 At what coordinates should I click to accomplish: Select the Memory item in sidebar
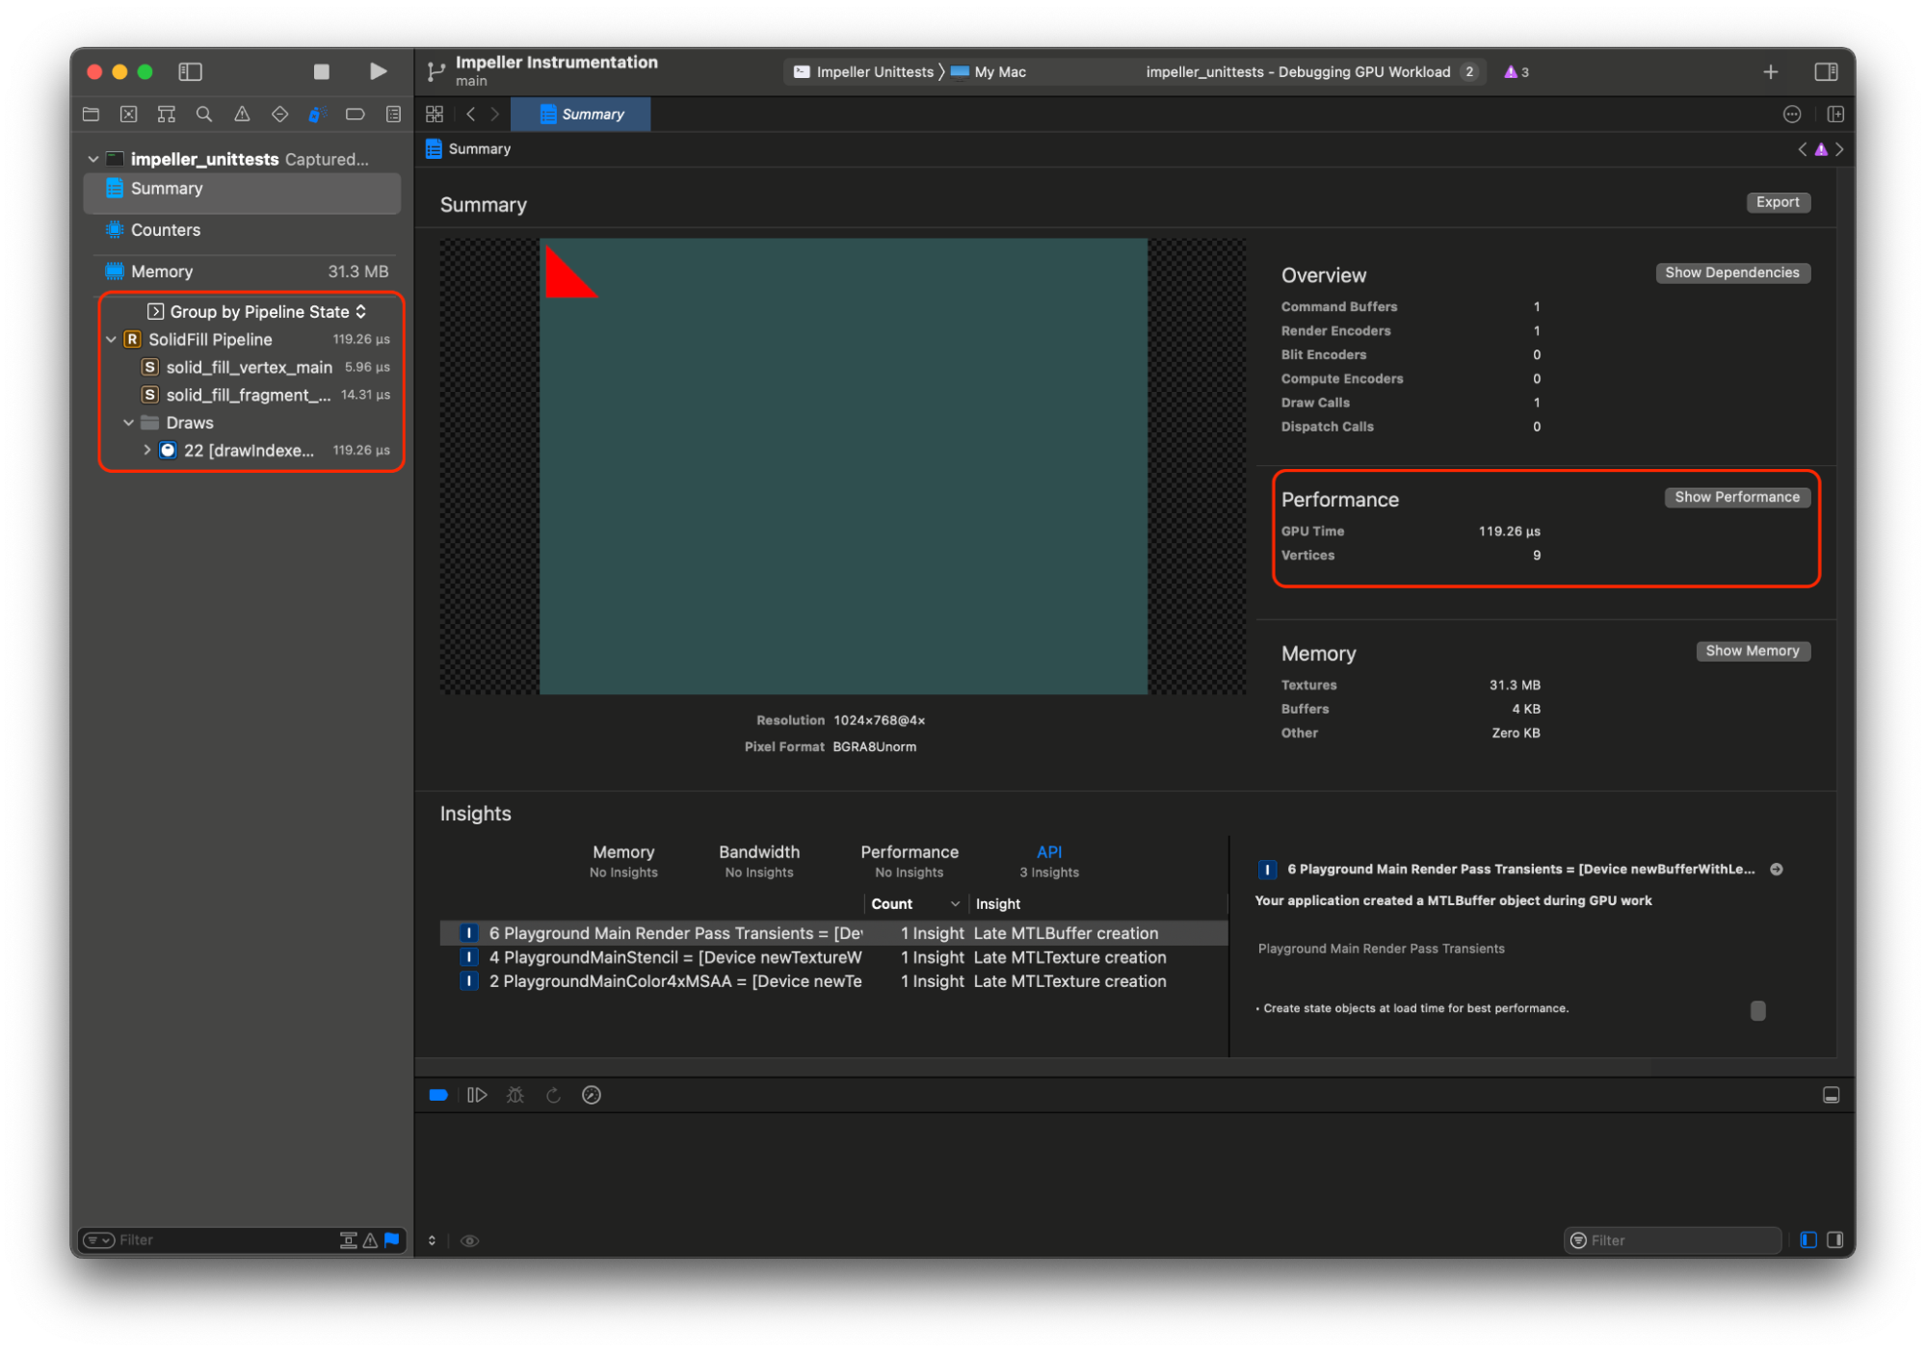[x=166, y=270]
